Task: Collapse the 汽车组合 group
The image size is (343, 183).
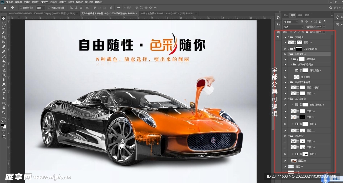Action: point(289,136)
